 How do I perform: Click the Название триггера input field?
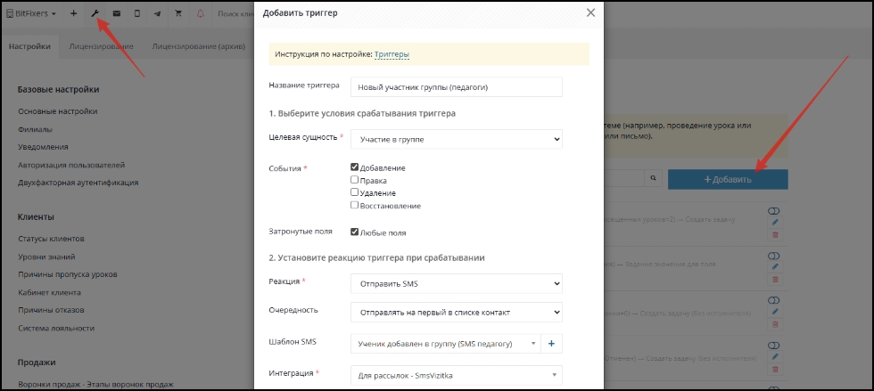(457, 87)
